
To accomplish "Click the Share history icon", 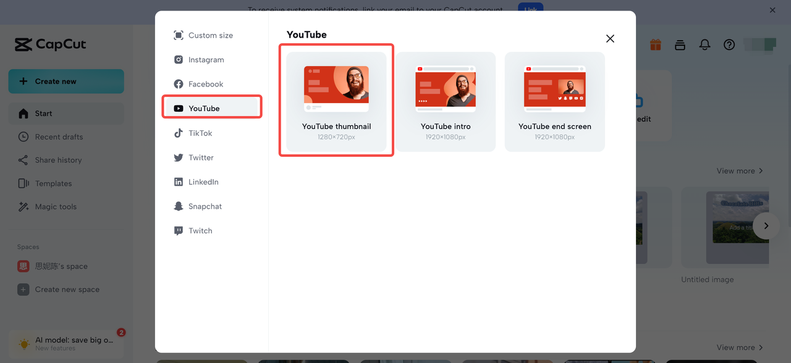I will pos(23,160).
